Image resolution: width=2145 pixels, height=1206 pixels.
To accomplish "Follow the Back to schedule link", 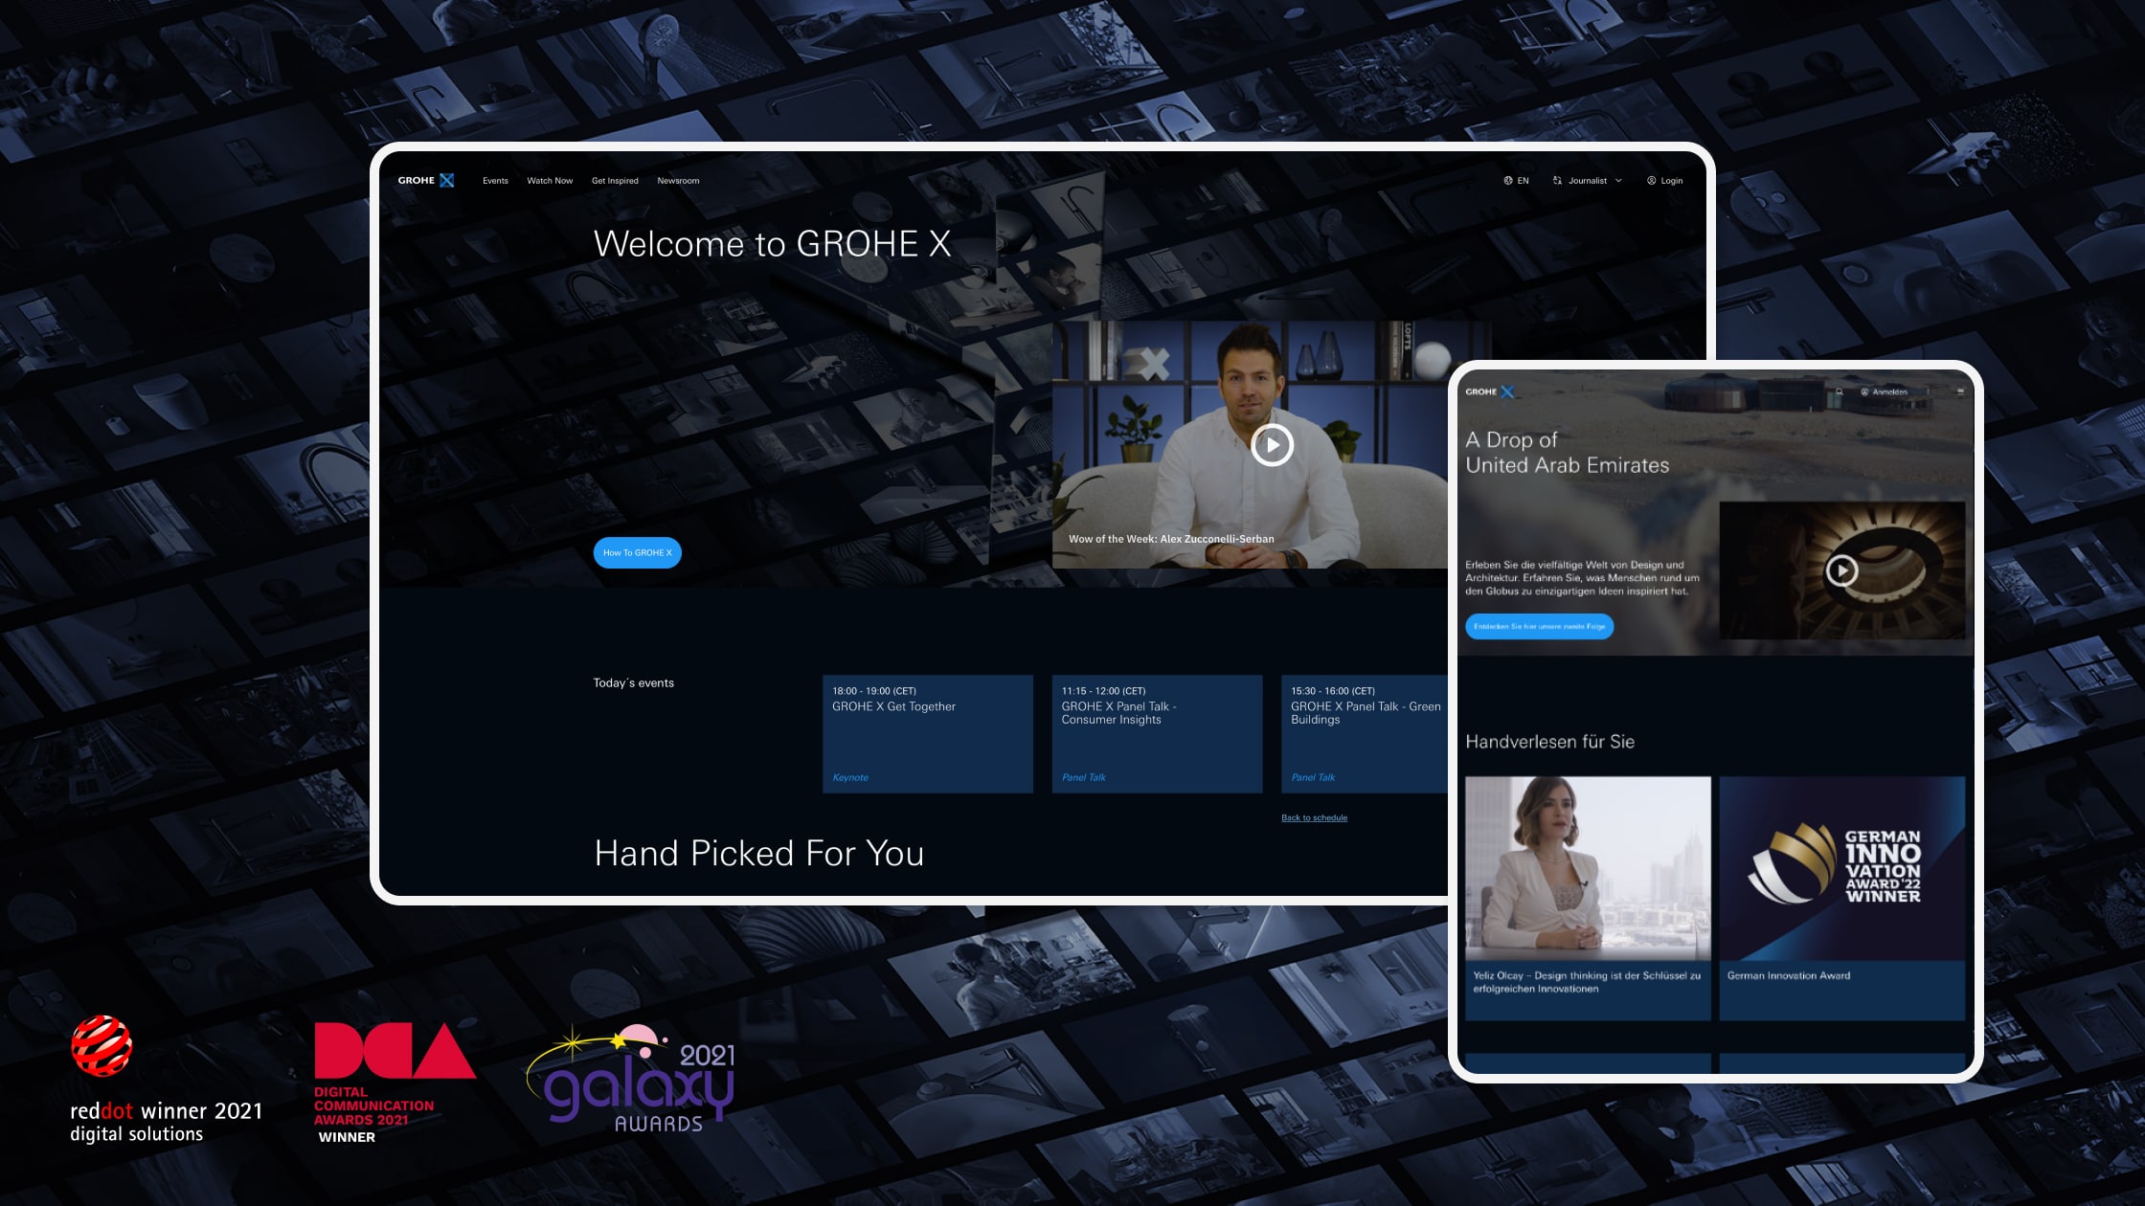I will 1314,817.
